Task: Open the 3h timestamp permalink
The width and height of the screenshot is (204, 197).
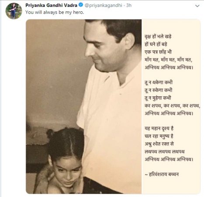Action: click(x=129, y=5)
